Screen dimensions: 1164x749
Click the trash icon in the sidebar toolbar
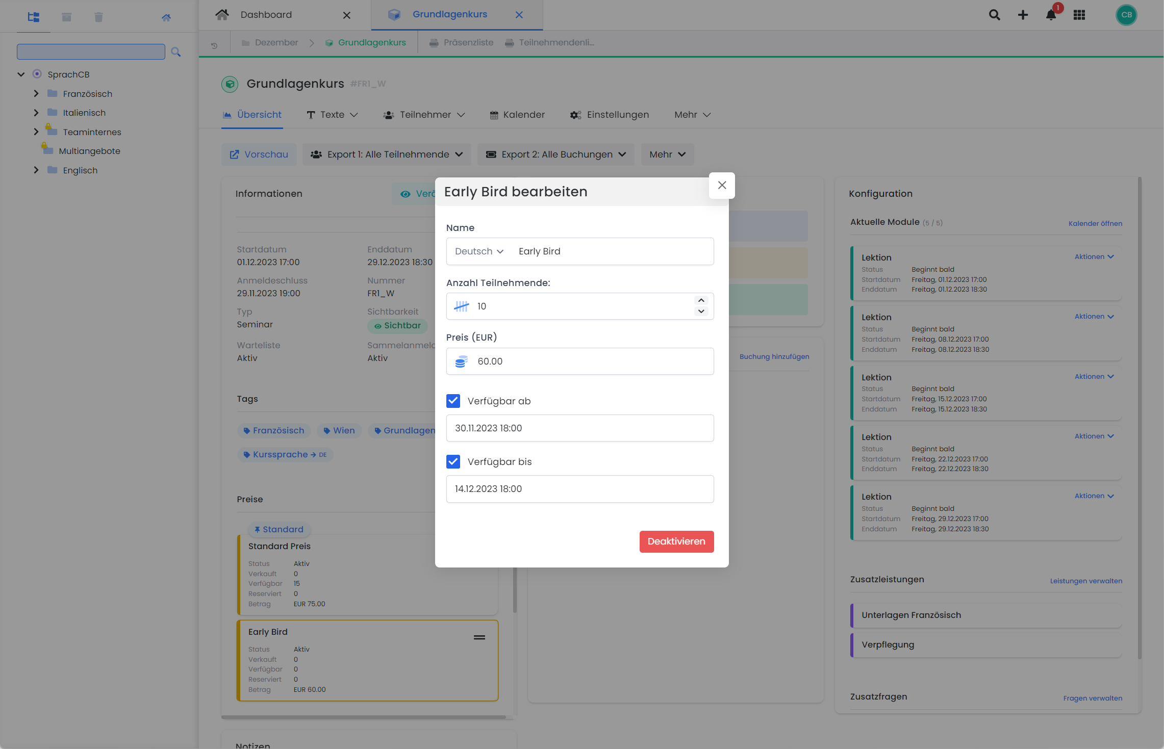tap(98, 17)
